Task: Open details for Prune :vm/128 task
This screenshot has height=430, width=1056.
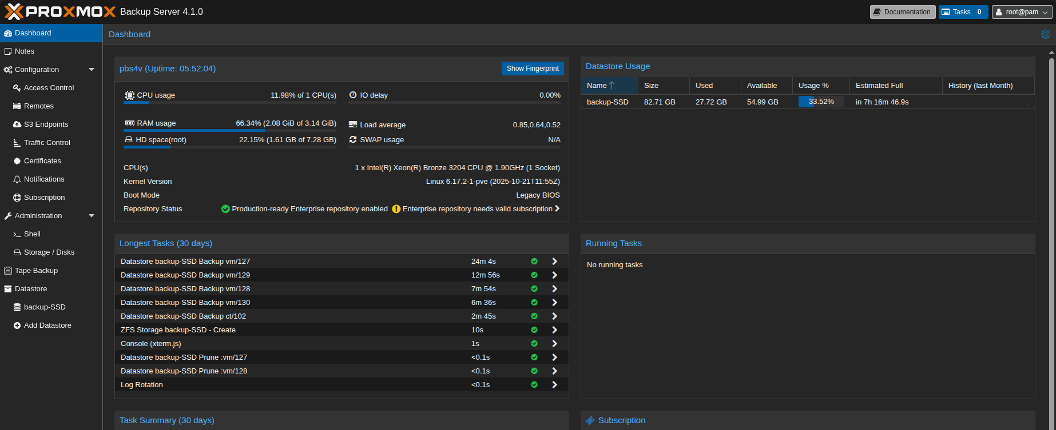Action: [x=554, y=371]
